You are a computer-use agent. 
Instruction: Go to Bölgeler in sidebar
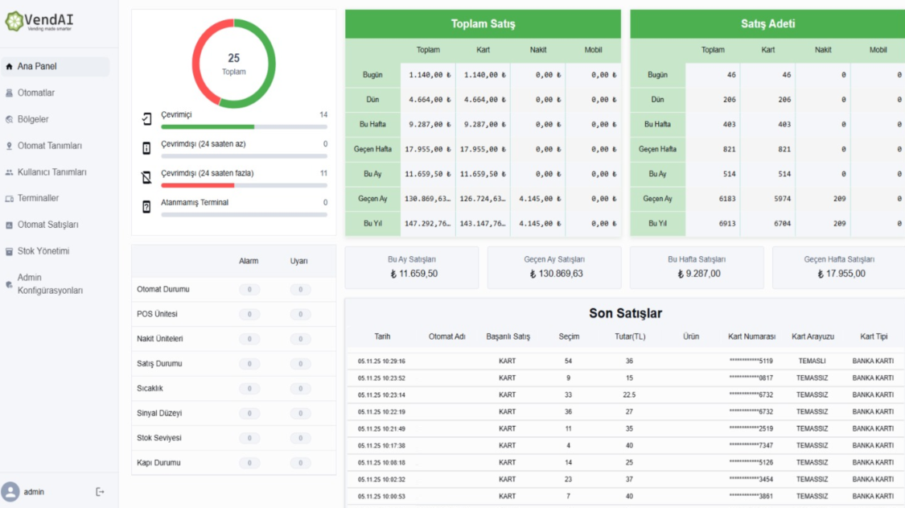(x=33, y=119)
